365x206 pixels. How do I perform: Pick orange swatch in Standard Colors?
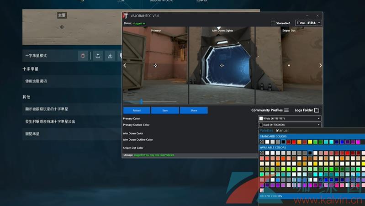pyautogui.click(x=299, y=142)
